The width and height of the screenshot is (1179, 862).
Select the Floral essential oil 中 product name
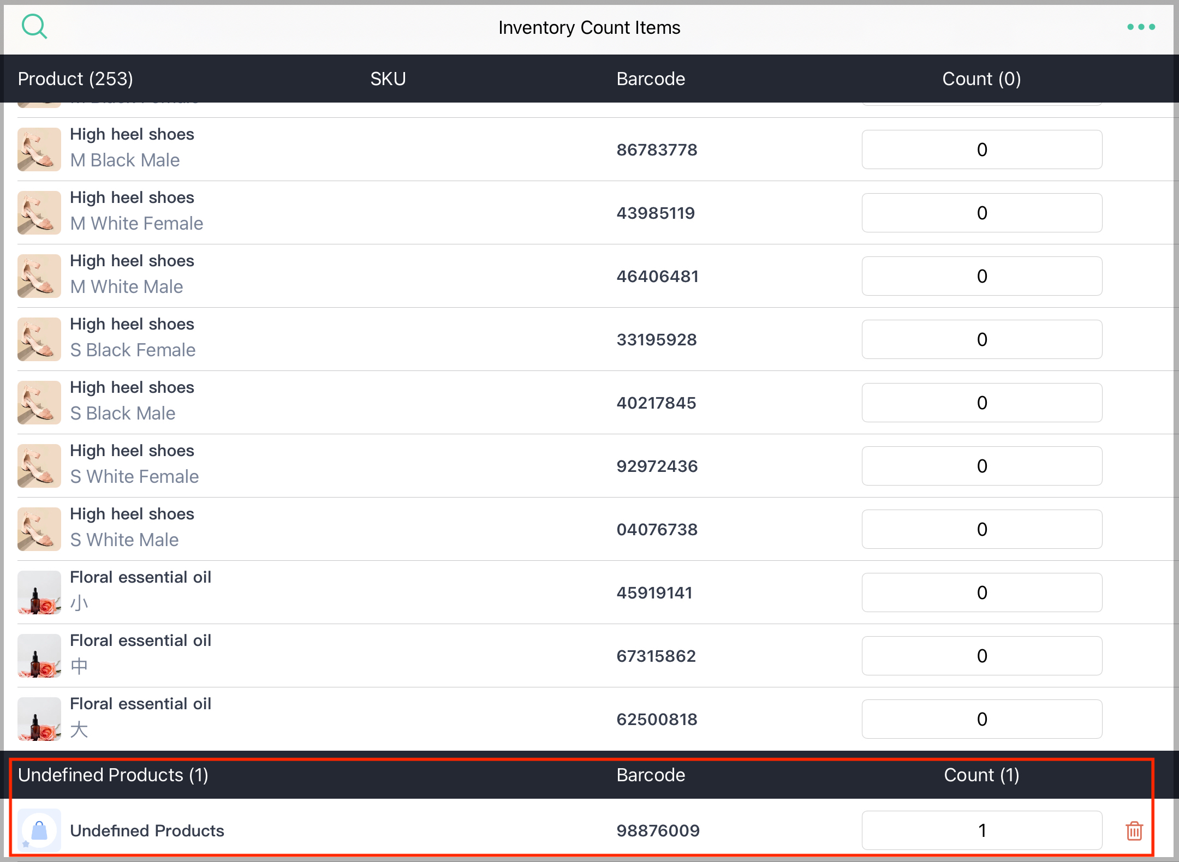pyautogui.click(x=140, y=640)
